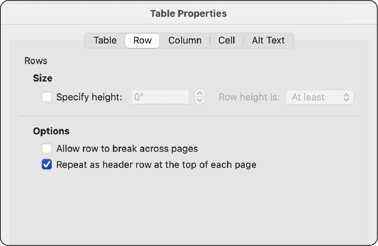Switch to the Table tab
Image resolution: width=378 pixels, height=246 pixels.
point(105,40)
